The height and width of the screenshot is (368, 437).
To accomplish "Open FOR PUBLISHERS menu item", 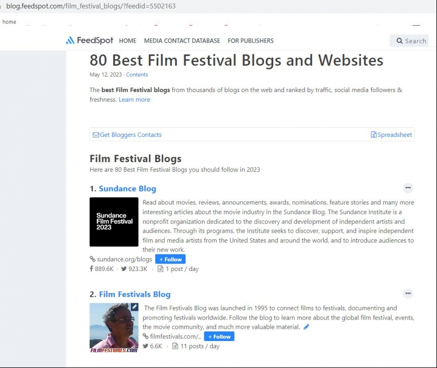I will point(251,40).
